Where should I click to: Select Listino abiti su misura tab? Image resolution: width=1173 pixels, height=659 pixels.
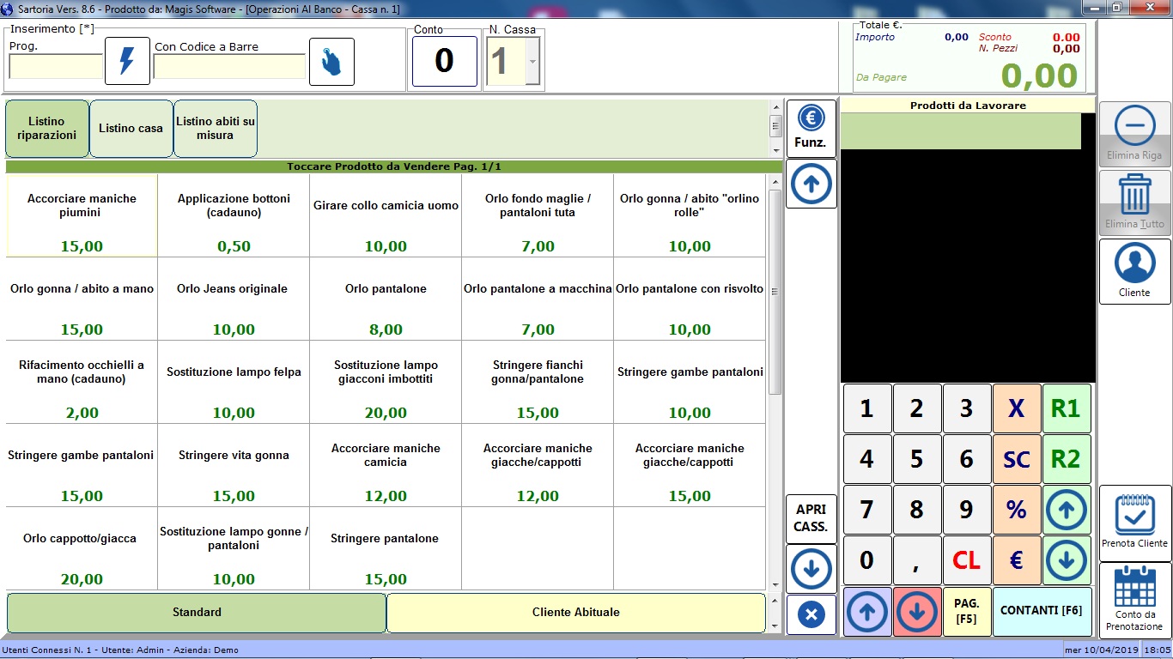point(215,129)
